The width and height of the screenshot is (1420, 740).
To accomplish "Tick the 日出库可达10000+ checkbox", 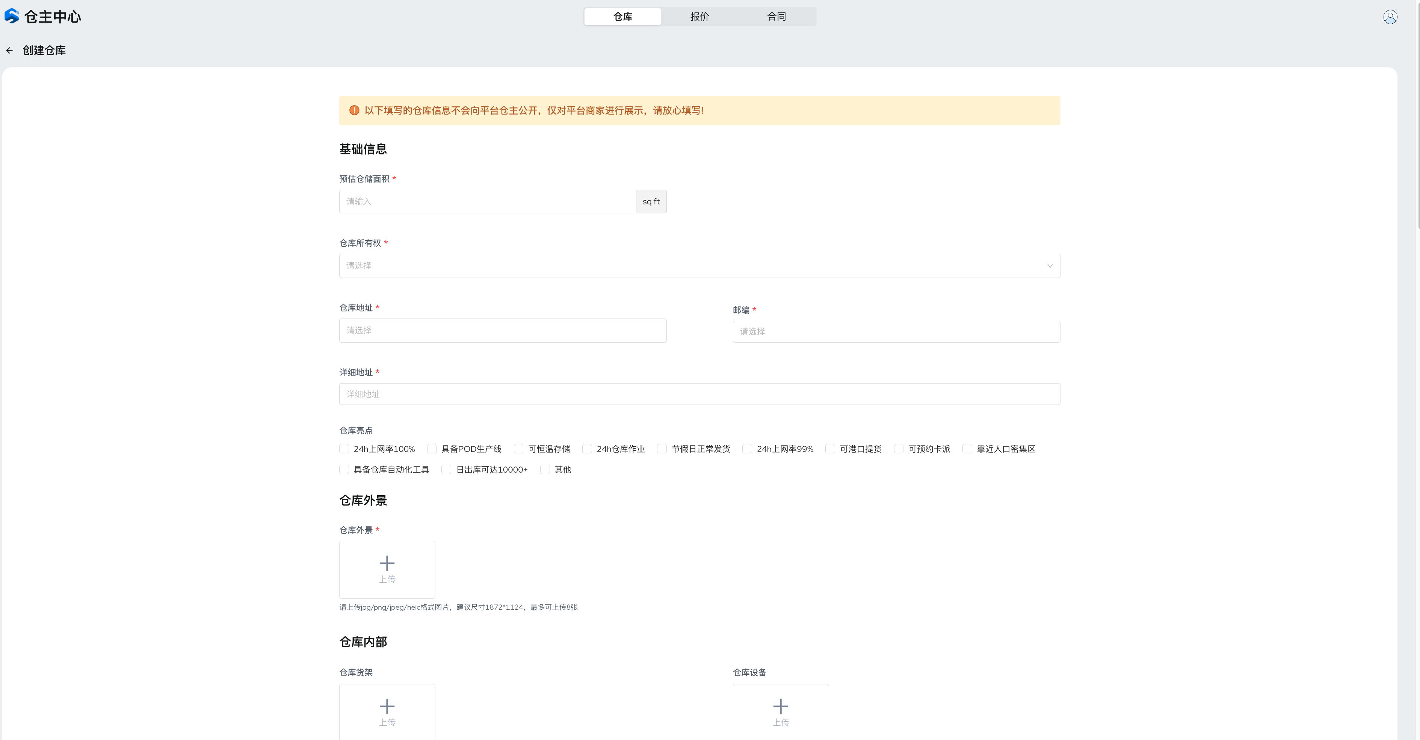I will point(447,470).
